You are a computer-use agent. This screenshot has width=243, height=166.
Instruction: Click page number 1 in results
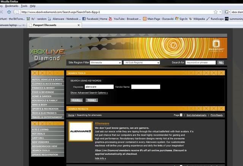tap(181, 115)
